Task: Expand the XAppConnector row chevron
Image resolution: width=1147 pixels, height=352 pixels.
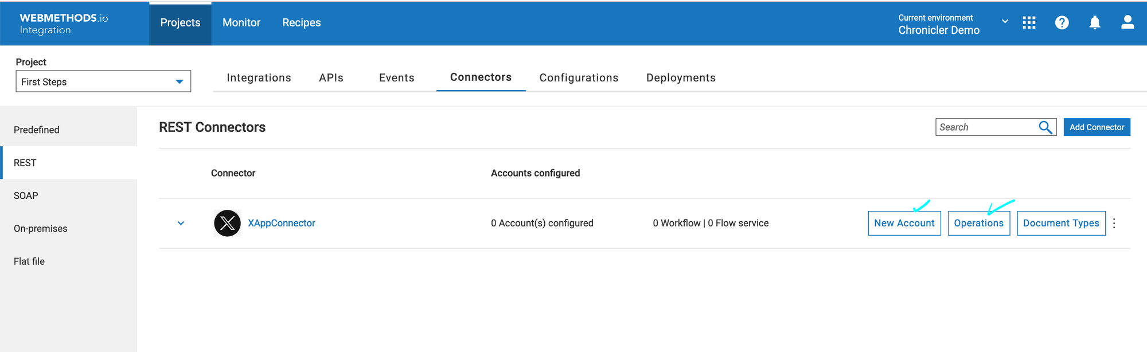Action: 181,224
